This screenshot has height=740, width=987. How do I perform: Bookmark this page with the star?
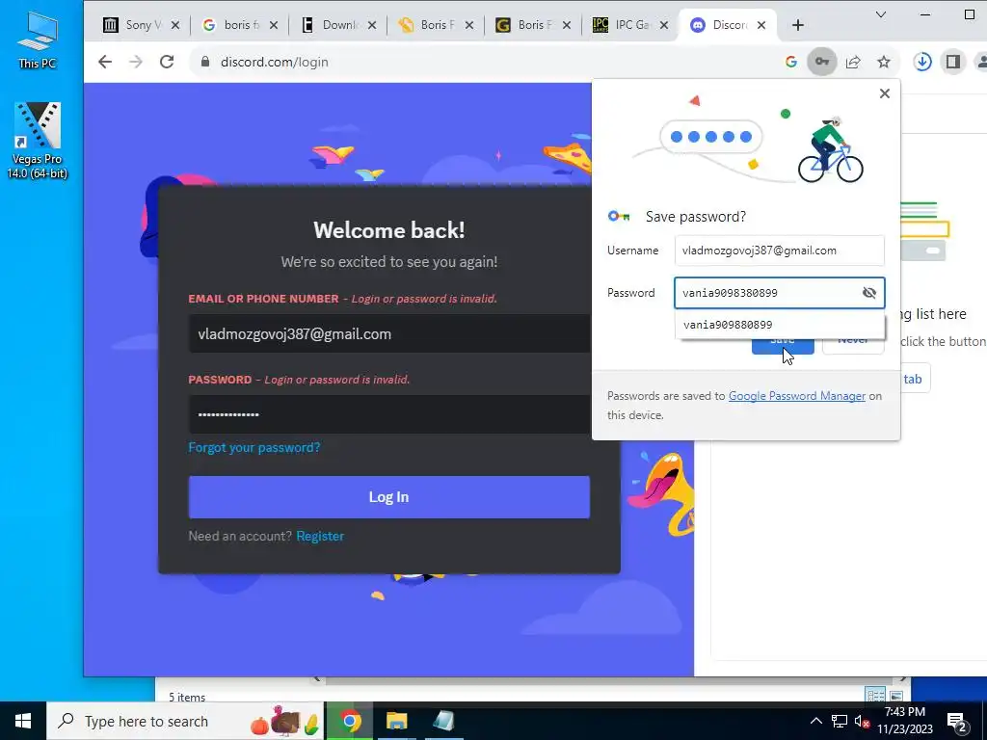click(884, 62)
